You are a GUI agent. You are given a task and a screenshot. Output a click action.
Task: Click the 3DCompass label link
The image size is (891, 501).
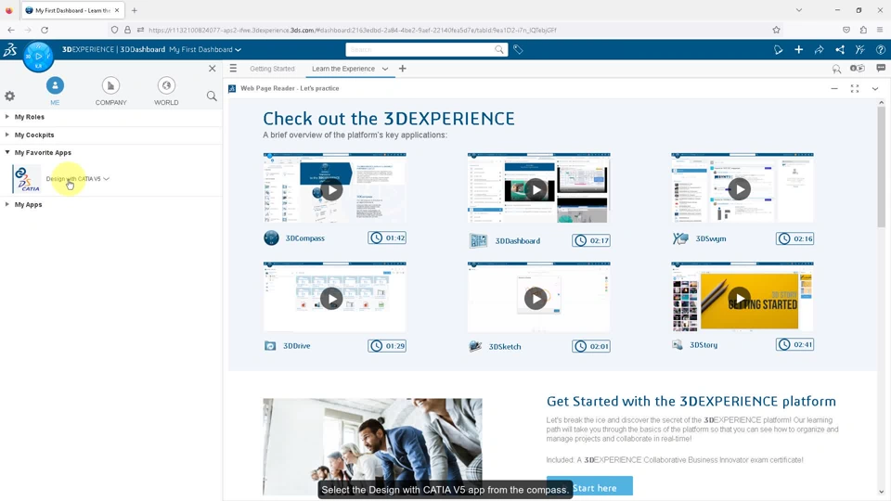[x=305, y=238]
